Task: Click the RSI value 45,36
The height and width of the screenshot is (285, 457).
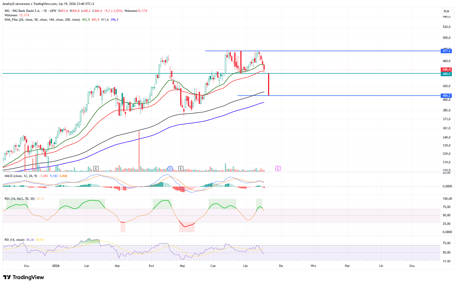Action: (x=30, y=240)
